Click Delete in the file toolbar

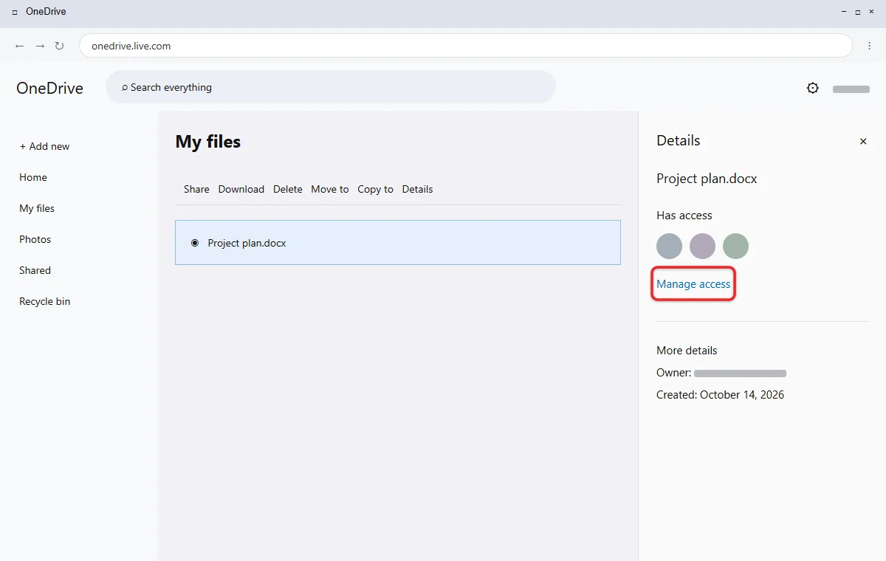click(x=288, y=189)
